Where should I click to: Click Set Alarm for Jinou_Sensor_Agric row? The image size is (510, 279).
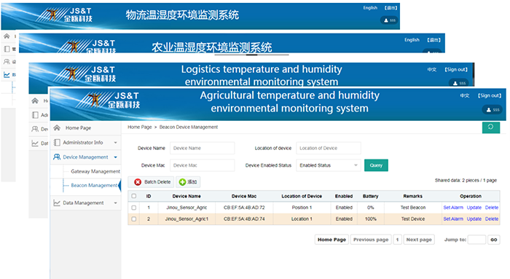[x=453, y=208]
